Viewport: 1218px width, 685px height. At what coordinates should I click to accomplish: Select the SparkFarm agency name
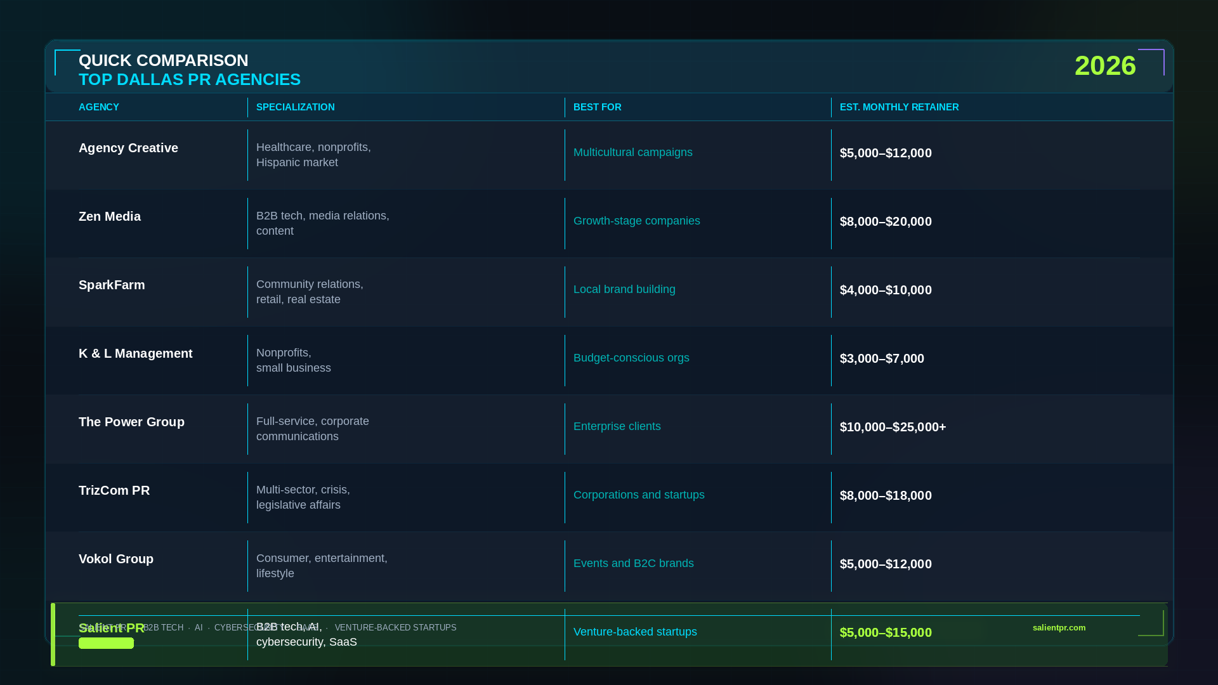(112, 285)
